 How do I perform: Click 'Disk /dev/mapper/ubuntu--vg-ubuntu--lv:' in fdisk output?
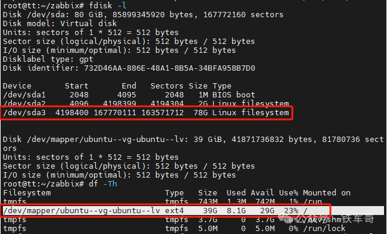tap(96, 139)
